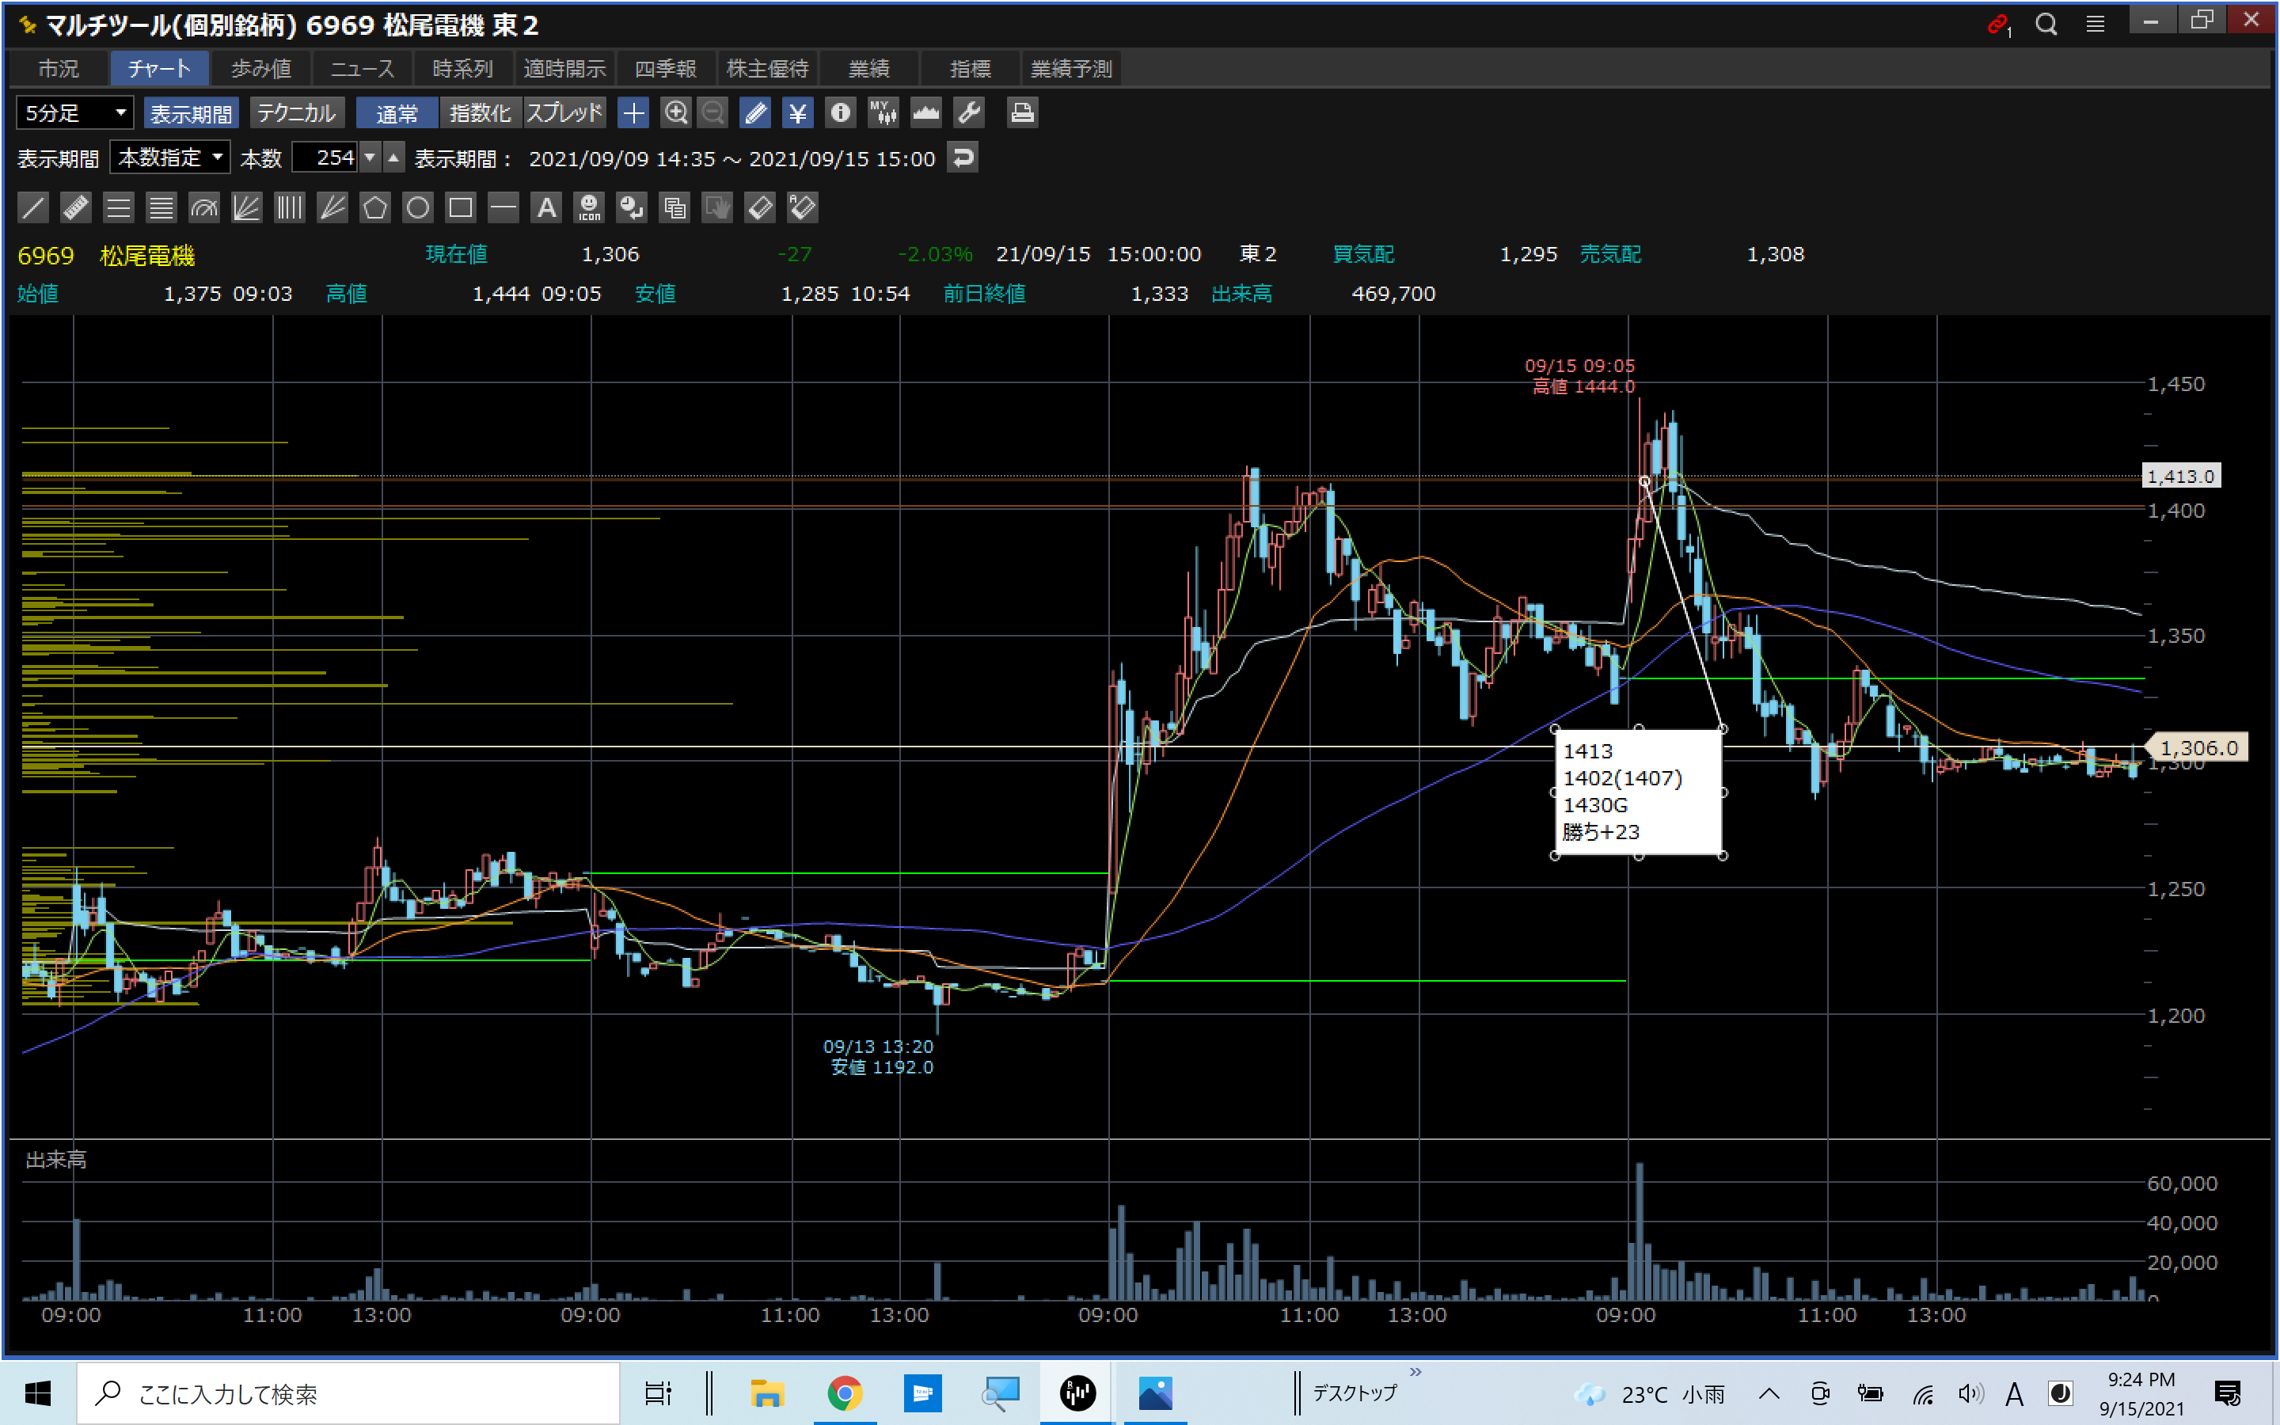Screen dimensions: 2280x1425
Task: Toggle the yen price display button
Action: [x=797, y=113]
